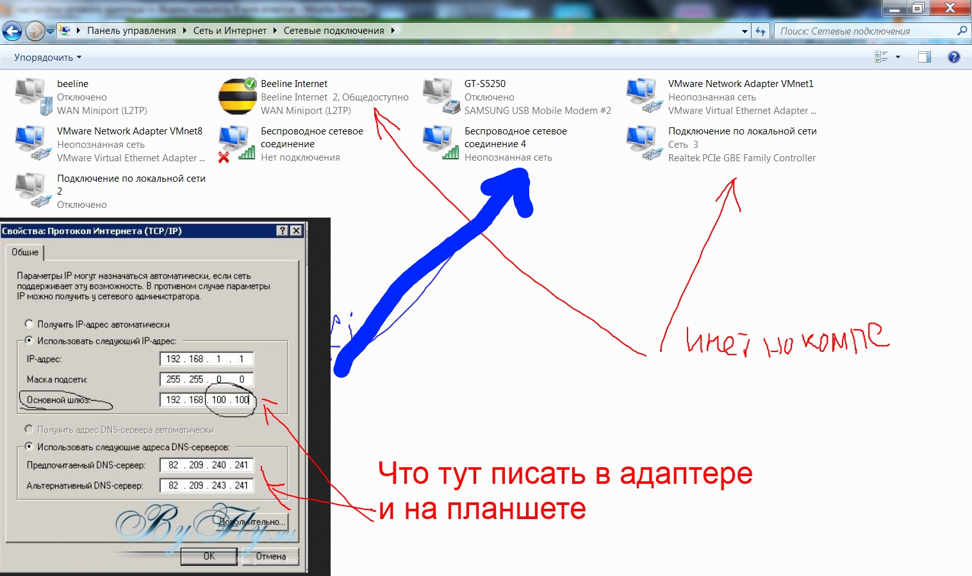Select use the following IP address option

[x=29, y=340]
